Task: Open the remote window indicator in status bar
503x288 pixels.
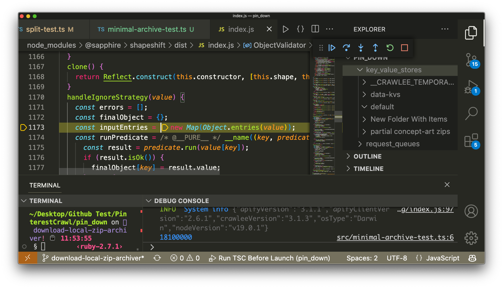Action: tap(28, 258)
